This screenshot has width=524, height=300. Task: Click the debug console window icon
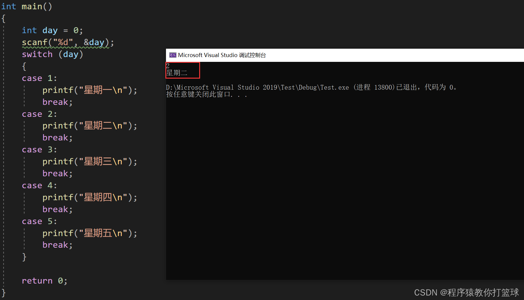click(173, 55)
